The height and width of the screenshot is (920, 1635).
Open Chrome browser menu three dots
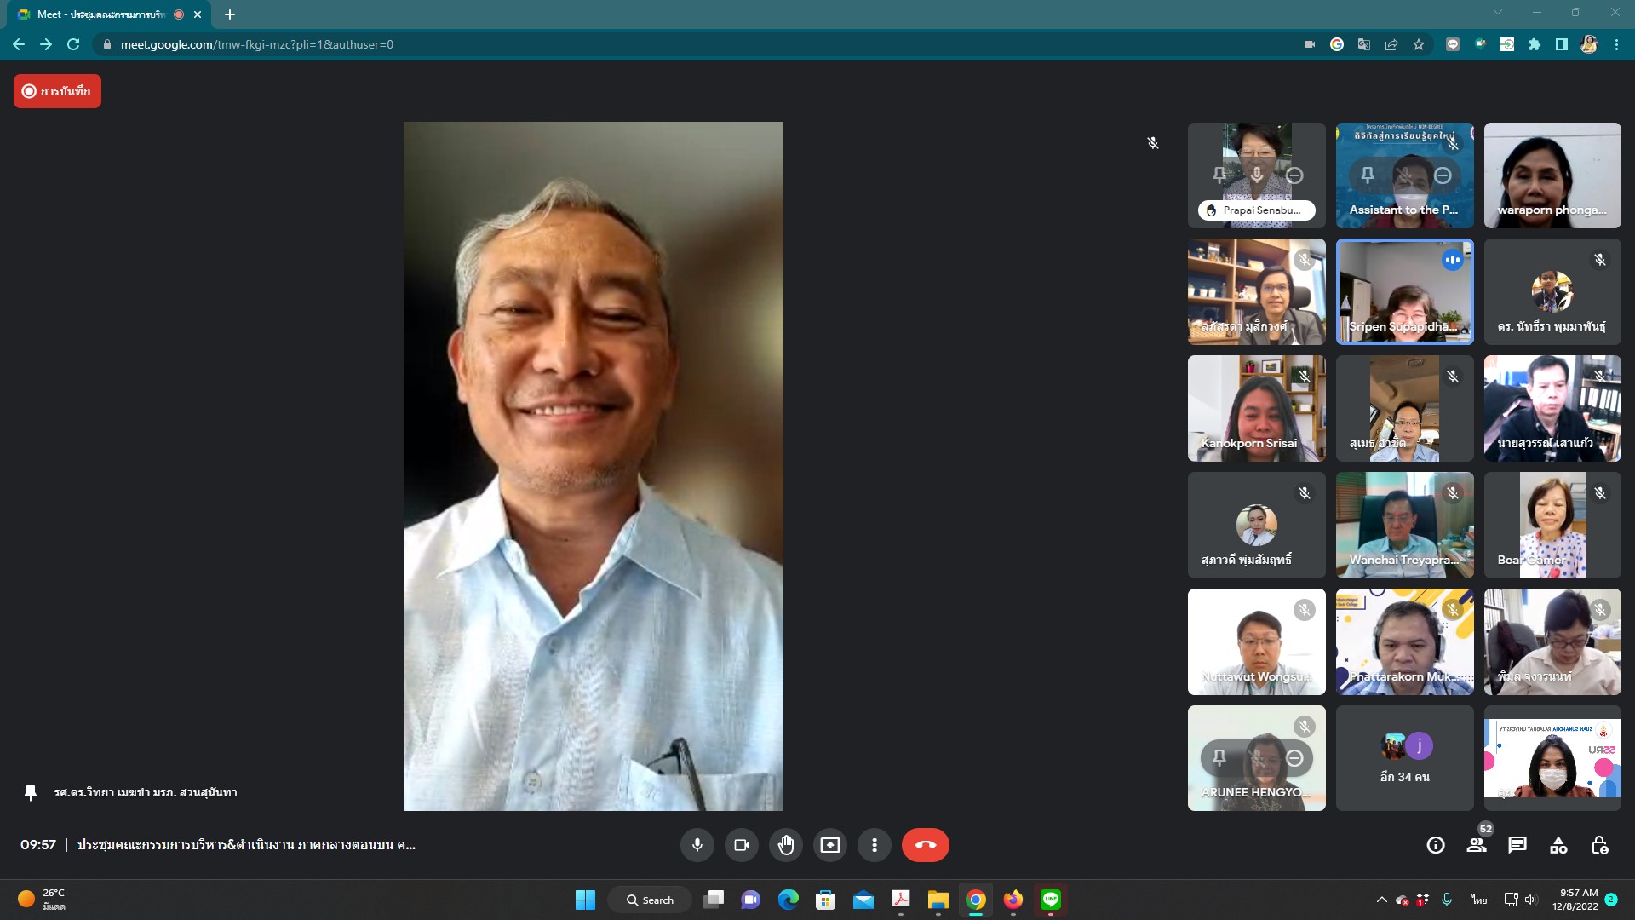[1616, 44]
